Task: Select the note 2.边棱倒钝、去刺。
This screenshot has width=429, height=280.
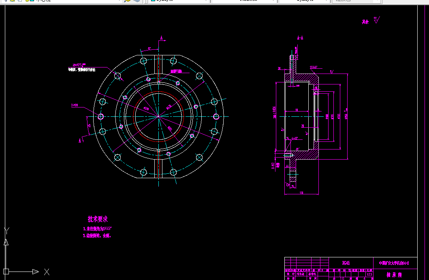Action: tap(97, 236)
